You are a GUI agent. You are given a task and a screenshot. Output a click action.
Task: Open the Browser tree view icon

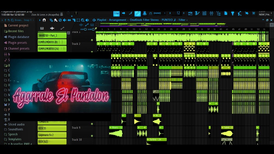coord(218,13)
